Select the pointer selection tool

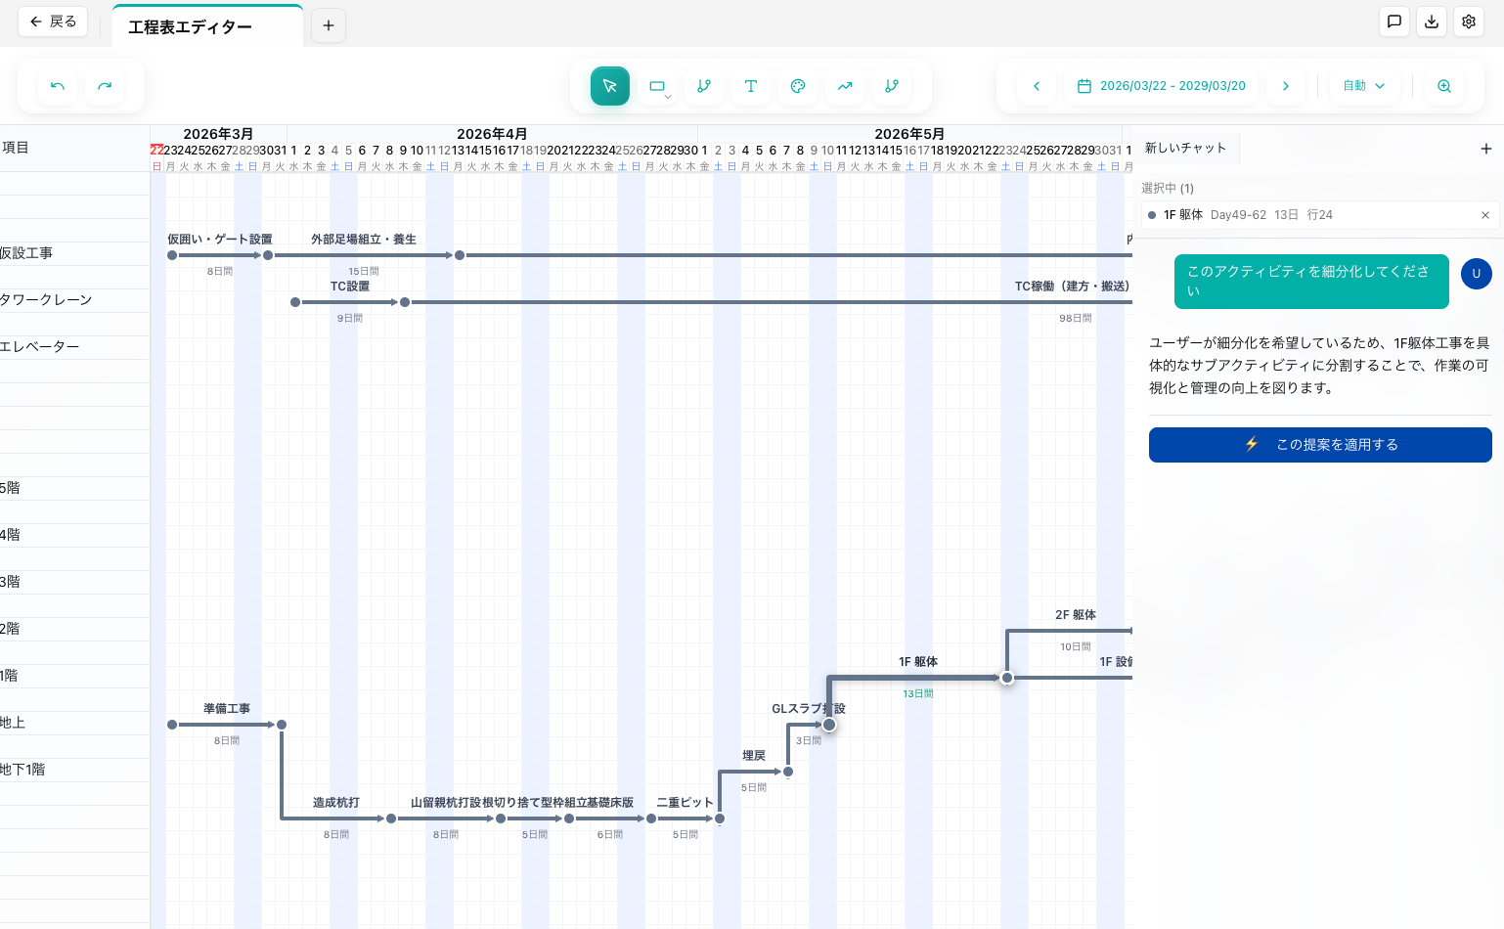[609, 86]
